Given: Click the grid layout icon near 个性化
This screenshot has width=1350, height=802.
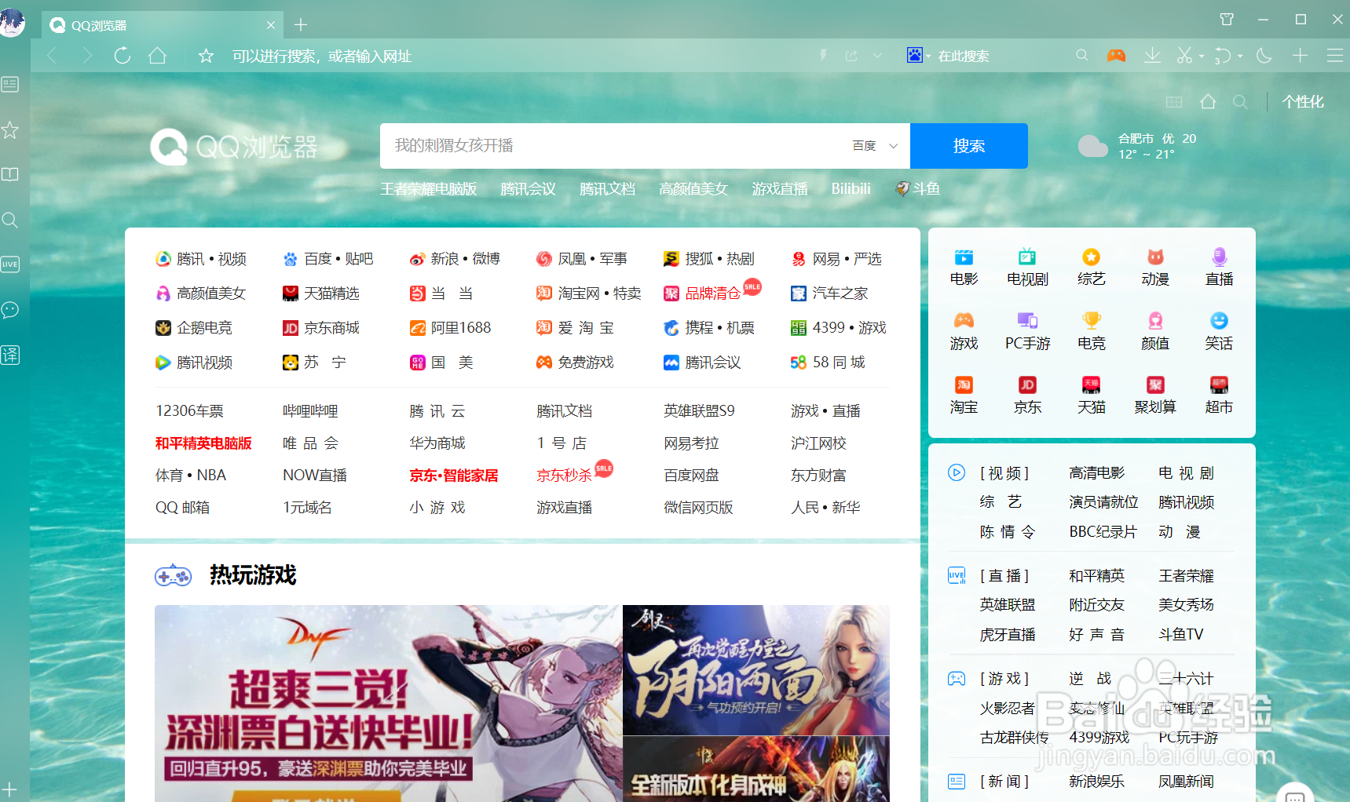Looking at the screenshot, I should click(1174, 102).
